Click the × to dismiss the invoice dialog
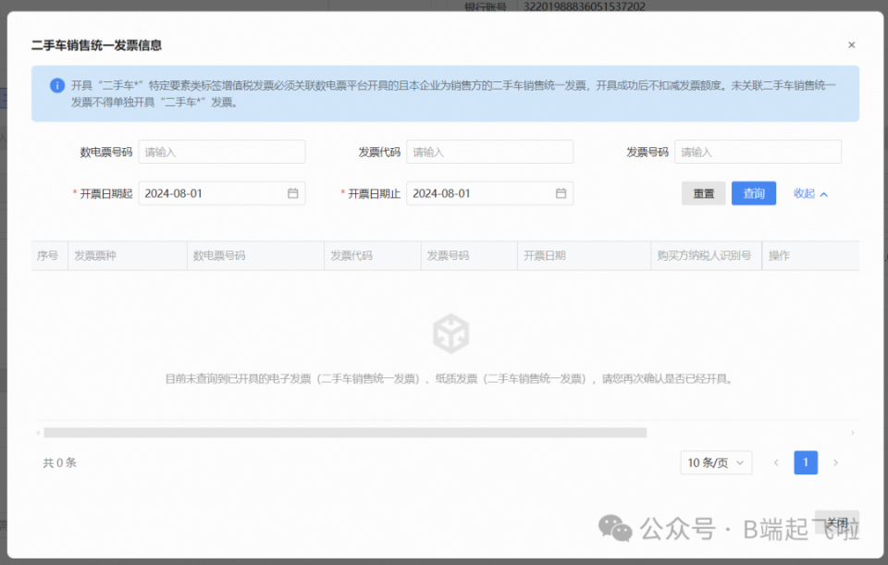 [x=851, y=43]
